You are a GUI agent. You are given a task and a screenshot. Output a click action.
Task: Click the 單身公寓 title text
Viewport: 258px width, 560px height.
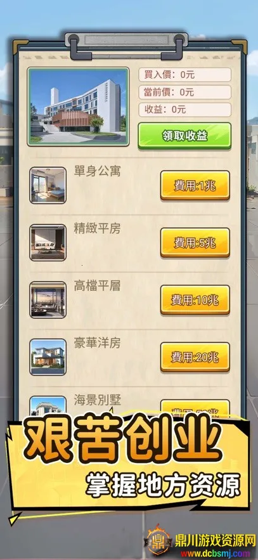point(97,171)
